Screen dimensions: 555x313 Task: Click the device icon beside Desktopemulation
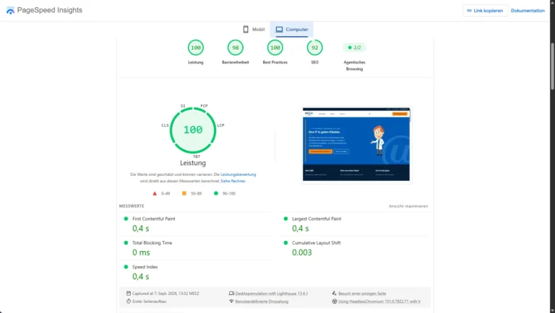point(231,294)
